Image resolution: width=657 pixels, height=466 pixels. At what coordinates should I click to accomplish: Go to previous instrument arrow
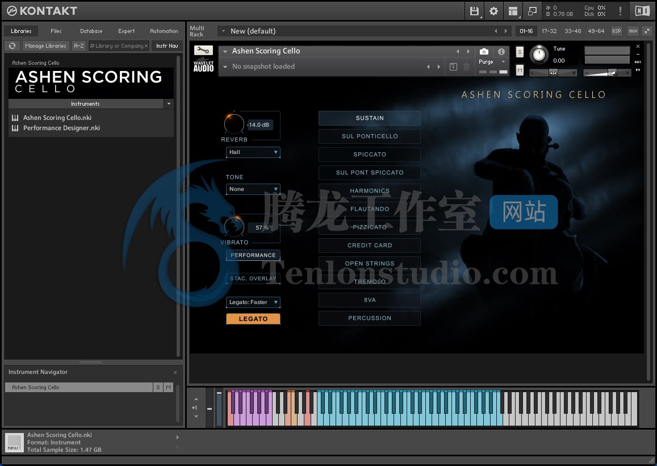click(x=458, y=51)
